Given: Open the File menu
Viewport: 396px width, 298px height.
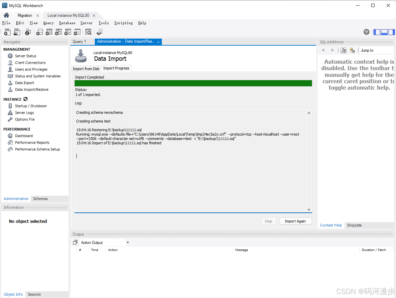Looking at the screenshot, I should [x=6, y=23].
